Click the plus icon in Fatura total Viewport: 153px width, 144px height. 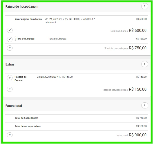click(x=10, y=135)
